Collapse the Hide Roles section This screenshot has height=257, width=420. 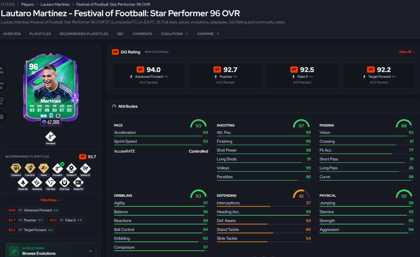[50, 200]
